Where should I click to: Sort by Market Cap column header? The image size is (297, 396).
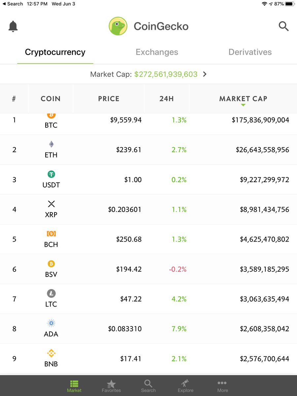(x=243, y=99)
